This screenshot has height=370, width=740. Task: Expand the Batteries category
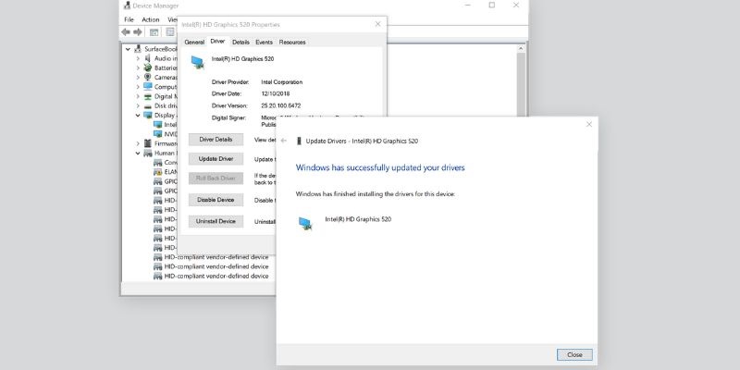pyautogui.click(x=138, y=68)
